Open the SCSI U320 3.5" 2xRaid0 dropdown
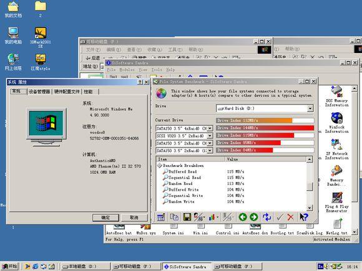The width and height of the screenshot is (362, 271). click(x=210, y=136)
